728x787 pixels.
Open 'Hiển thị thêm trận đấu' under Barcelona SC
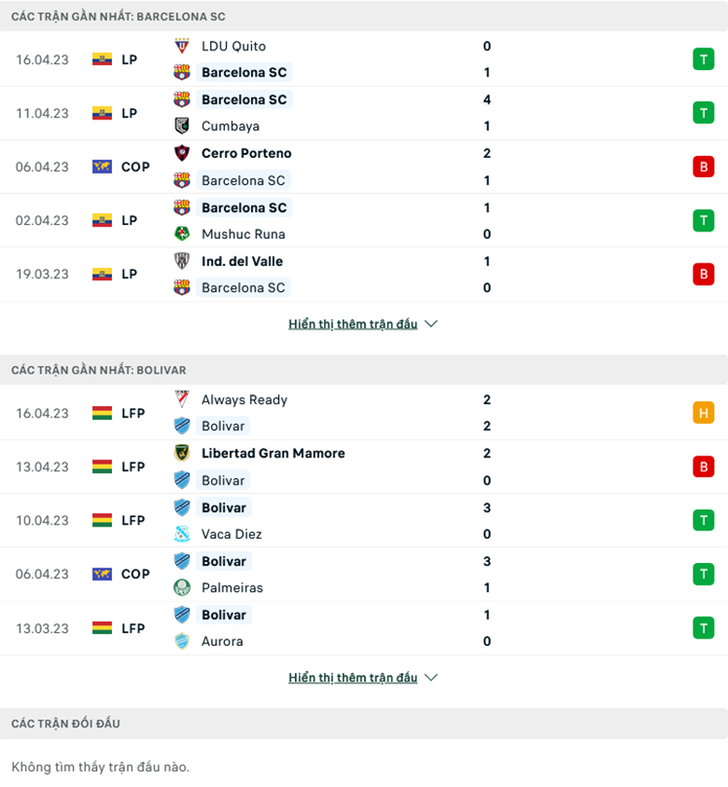353,324
